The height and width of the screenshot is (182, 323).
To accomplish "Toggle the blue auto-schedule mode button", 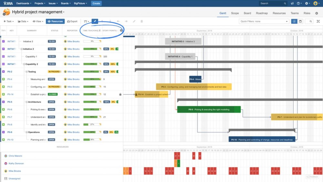I will (294, 21).
